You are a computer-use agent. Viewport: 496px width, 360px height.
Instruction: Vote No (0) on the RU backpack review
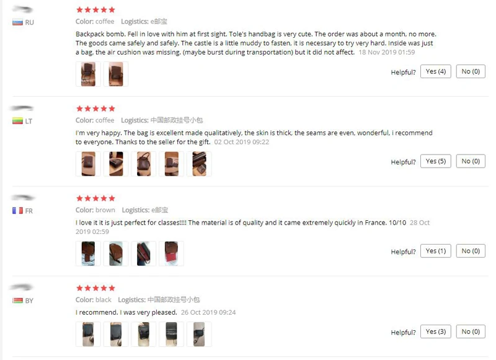click(471, 71)
